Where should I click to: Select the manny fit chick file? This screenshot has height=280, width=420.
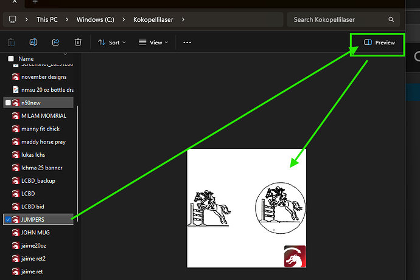(x=40, y=129)
